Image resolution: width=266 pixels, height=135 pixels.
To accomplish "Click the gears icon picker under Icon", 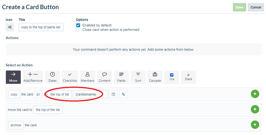I will point(10,27).
